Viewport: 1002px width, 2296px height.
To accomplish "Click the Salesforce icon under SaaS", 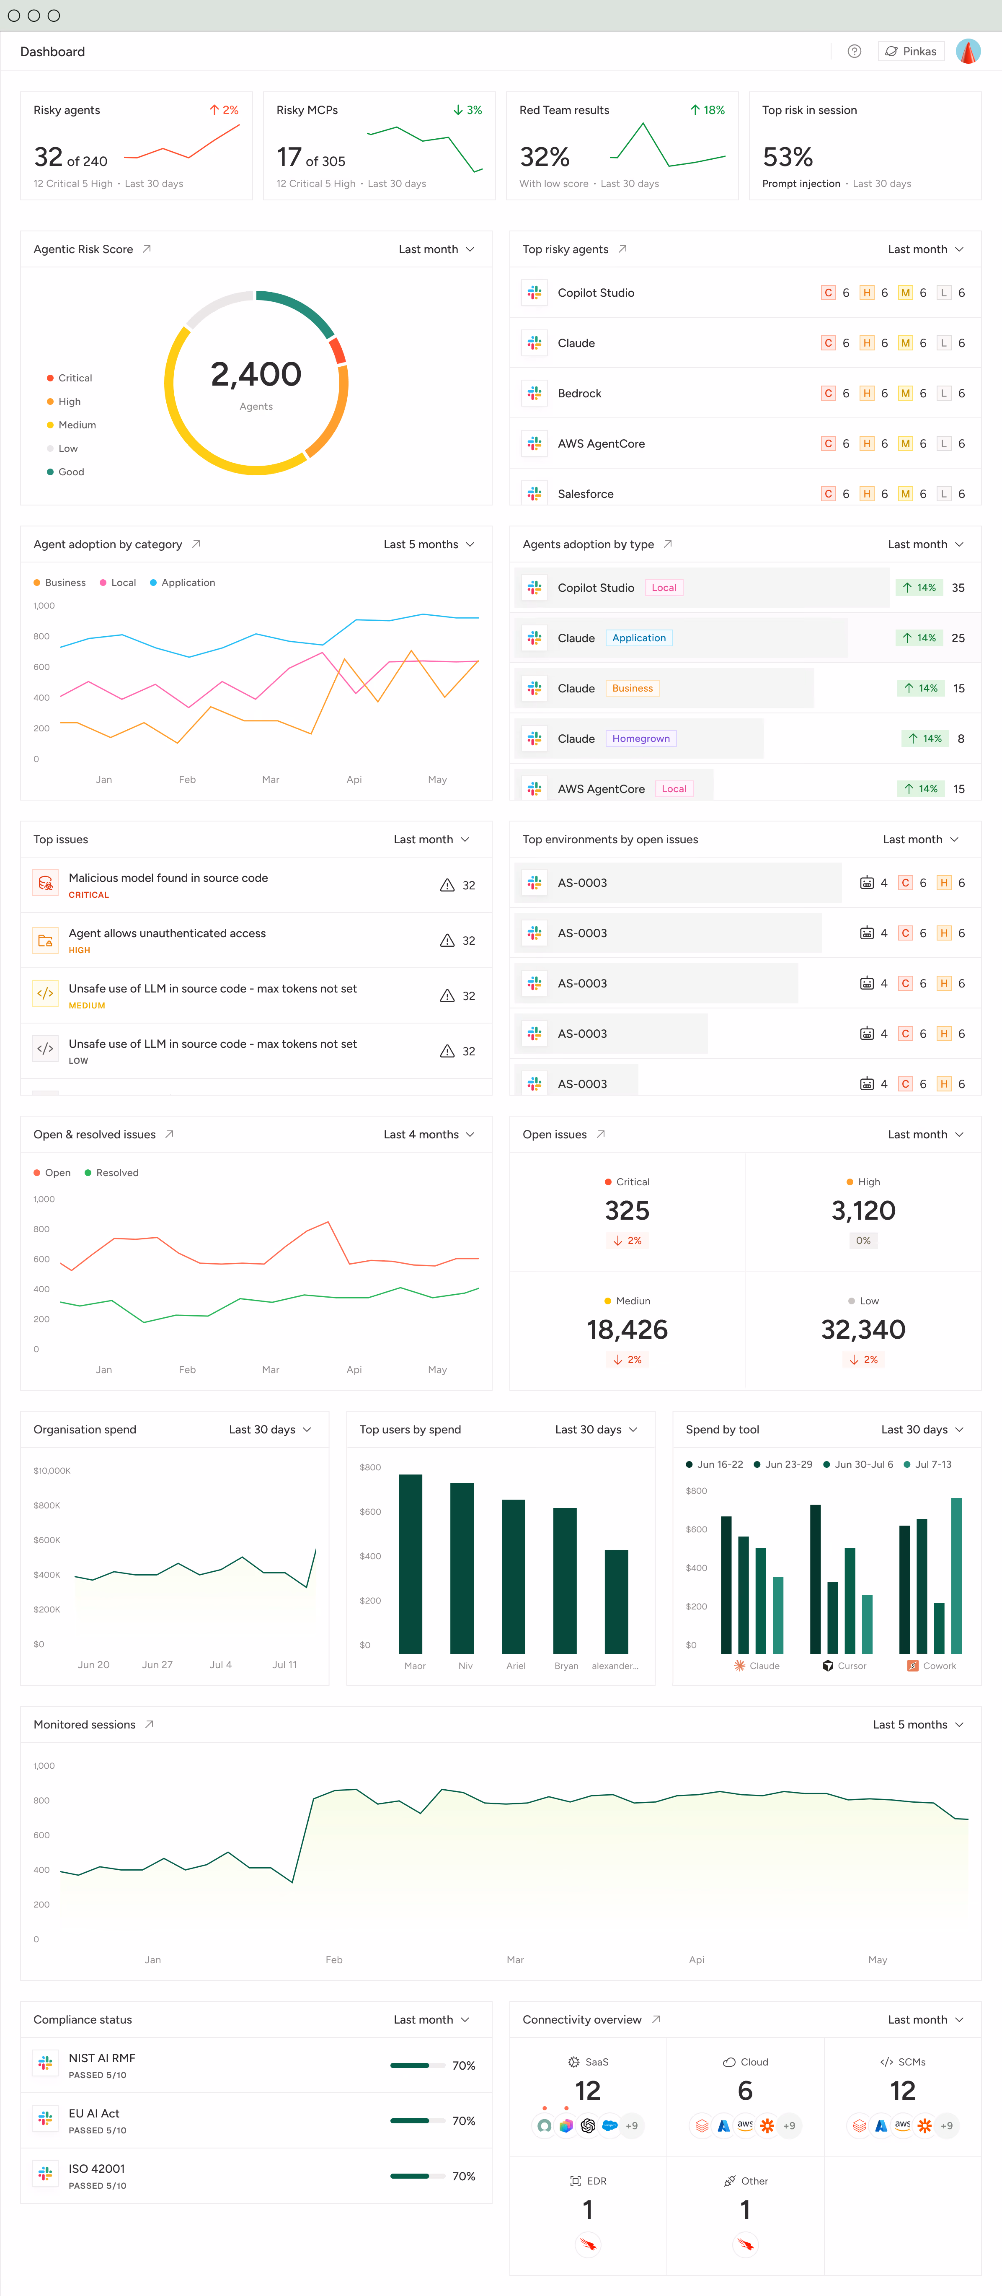I will [610, 2126].
